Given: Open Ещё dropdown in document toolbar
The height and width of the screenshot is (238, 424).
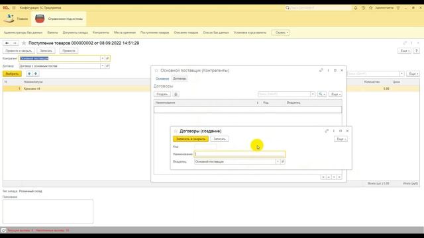Looking at the screenshot, I should (405, 51).
